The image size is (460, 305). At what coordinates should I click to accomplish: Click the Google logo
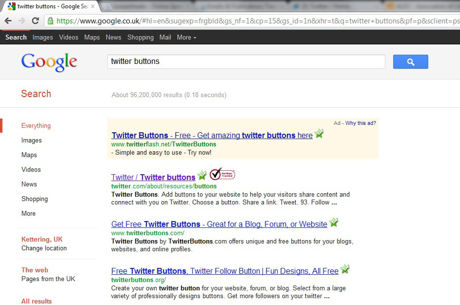pos(49,62)
